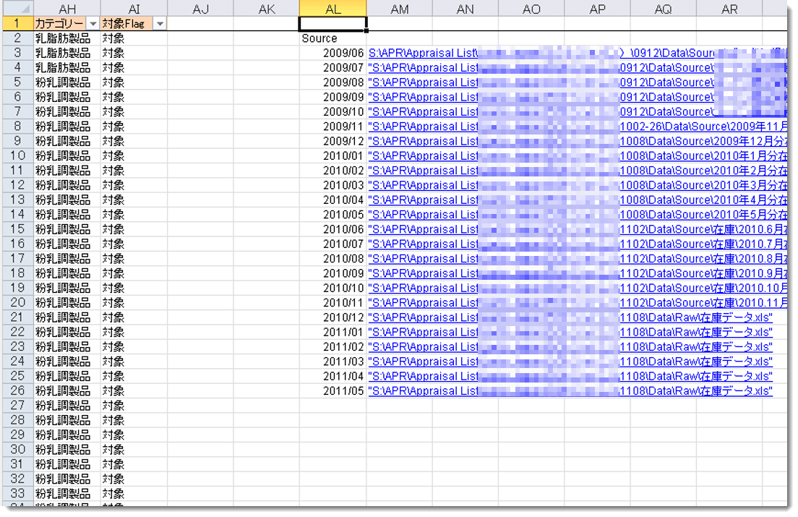This screenshot has height=517, width=798.
Task: Select column header AQ
Action: click(663, 9)
